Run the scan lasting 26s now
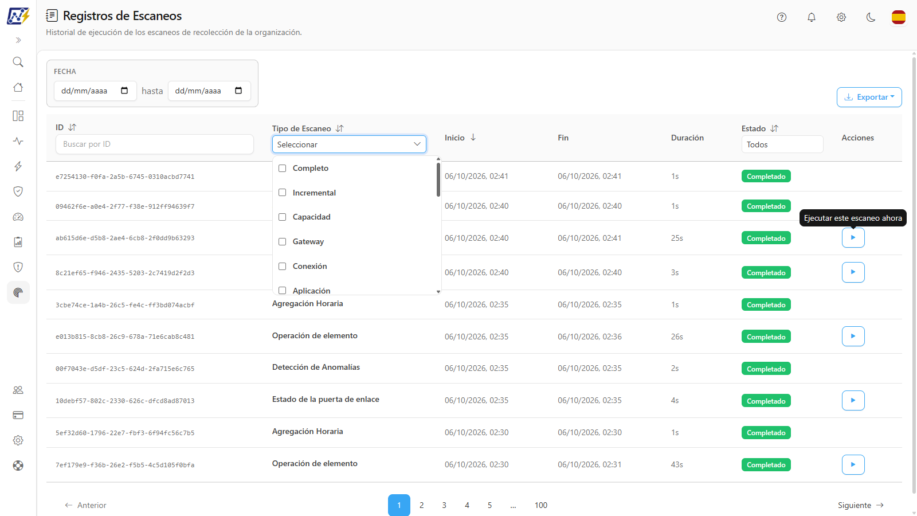Screen dimensions: 917x516 click(853, 336)
